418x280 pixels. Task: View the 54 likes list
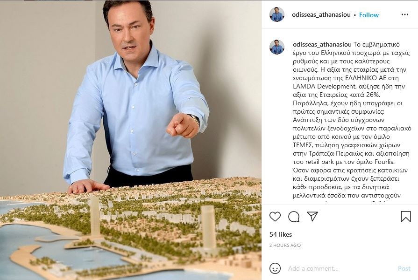point(281,234)
